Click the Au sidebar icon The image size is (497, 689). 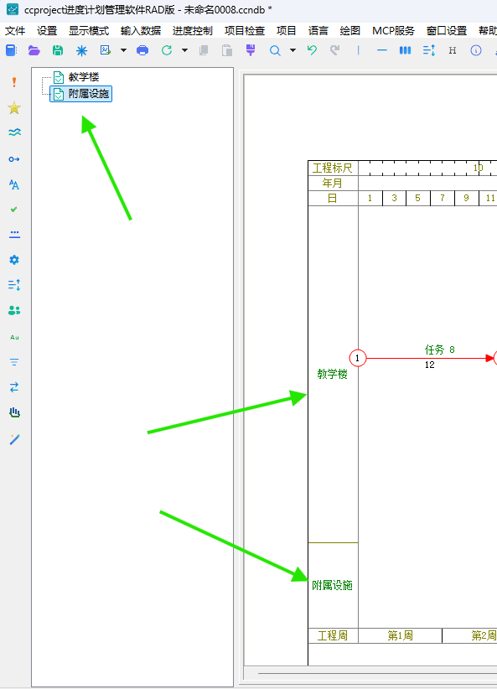(14, 338)
